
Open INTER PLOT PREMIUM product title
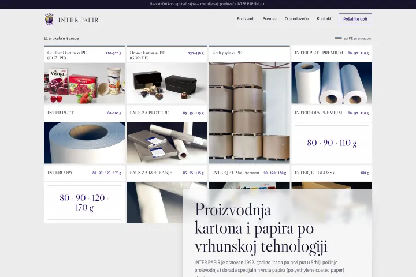[319, 53]
